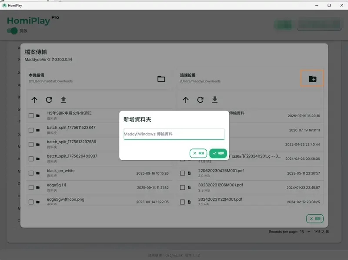348x260 pixels.
Task: Click the cancel button in new folder dialog
Action: [x=198, y=153]
